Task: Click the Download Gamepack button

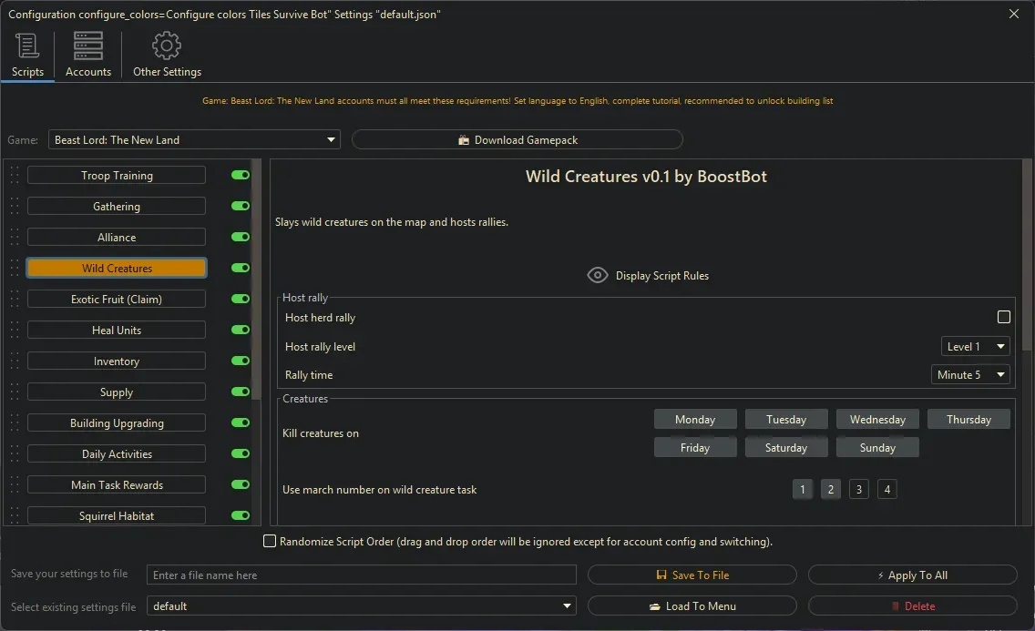Action: pos(517,140)
